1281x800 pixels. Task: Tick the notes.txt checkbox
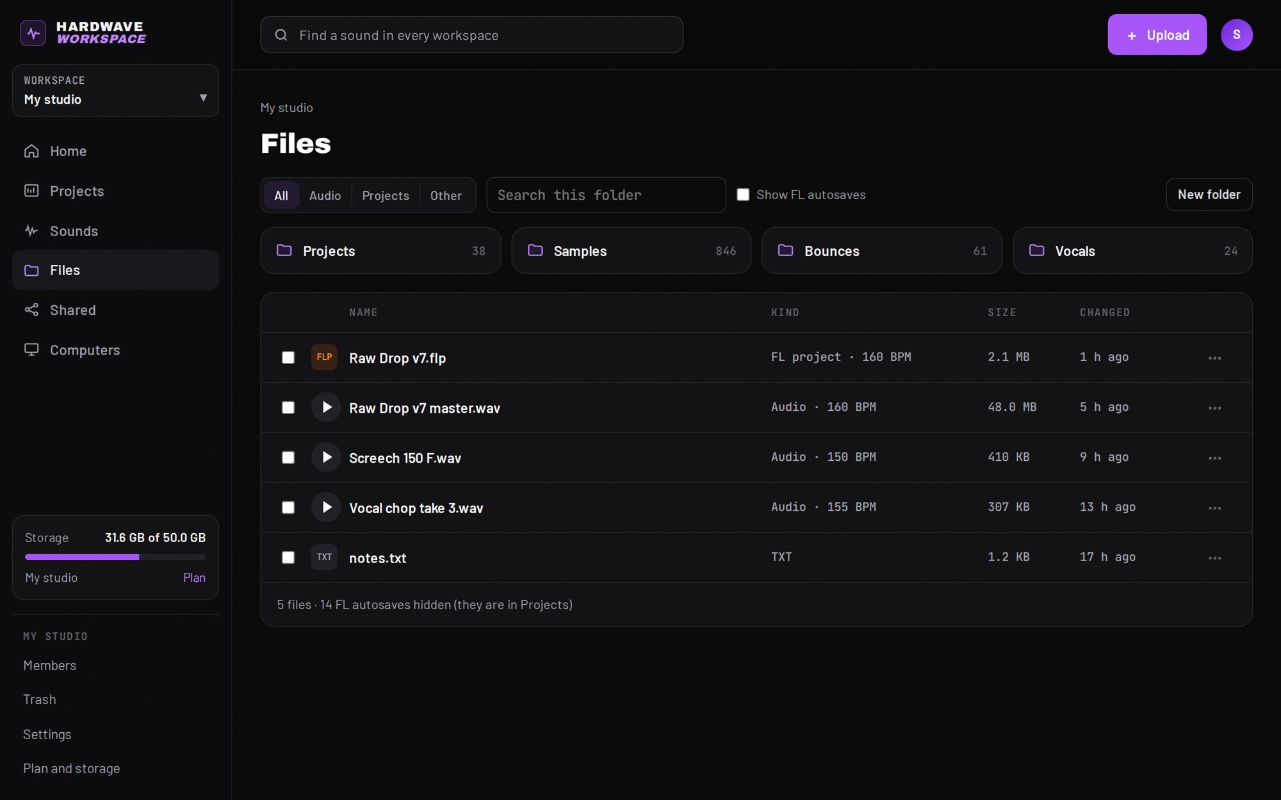coord(288,557)
